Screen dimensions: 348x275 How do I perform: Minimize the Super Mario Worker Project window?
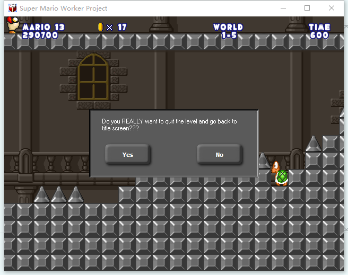pyautogui.click(x=283, y=8)
